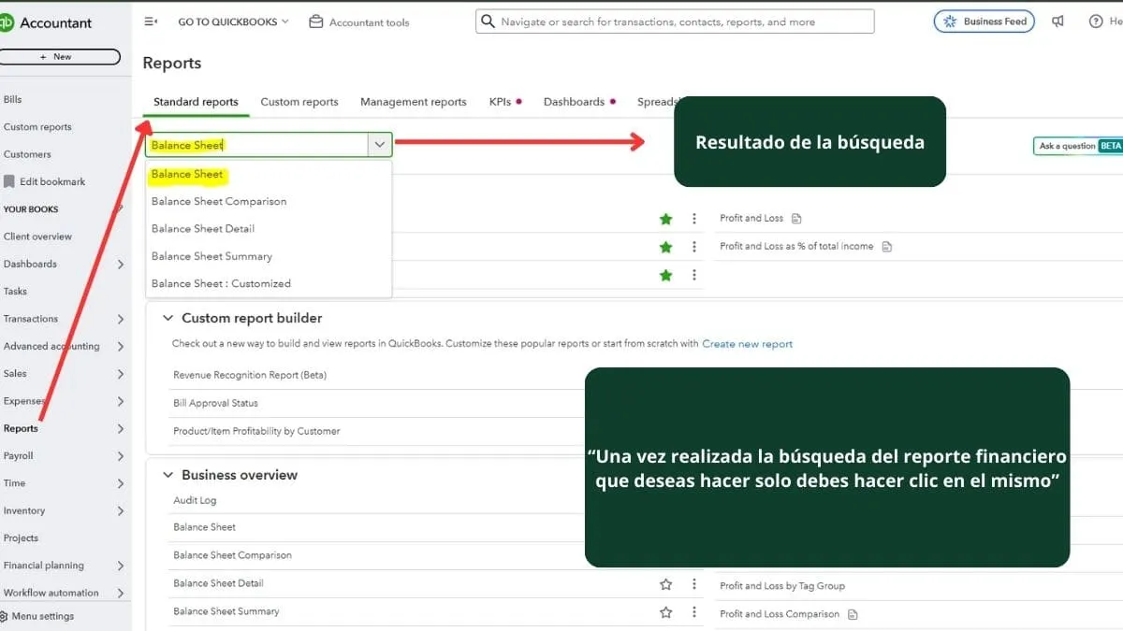The image size is (1123, 631).
Task: Open the Management reports tab
Action: (413, 102)
